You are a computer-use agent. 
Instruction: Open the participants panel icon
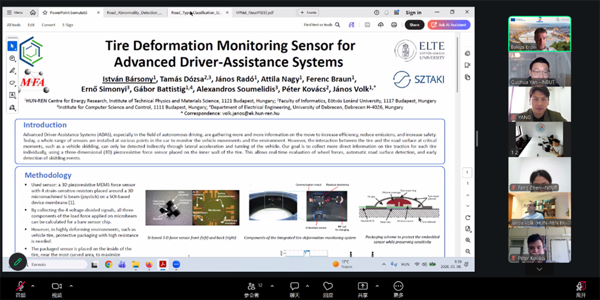[x=251, y=286]
